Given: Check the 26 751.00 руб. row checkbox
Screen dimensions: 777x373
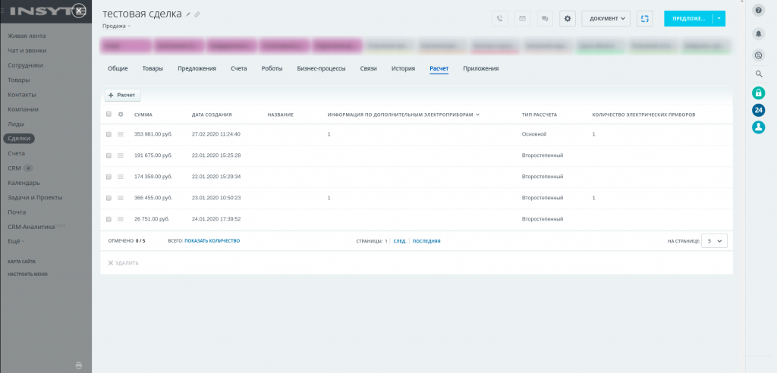Looking at the screenshot, I should [109, 219].
